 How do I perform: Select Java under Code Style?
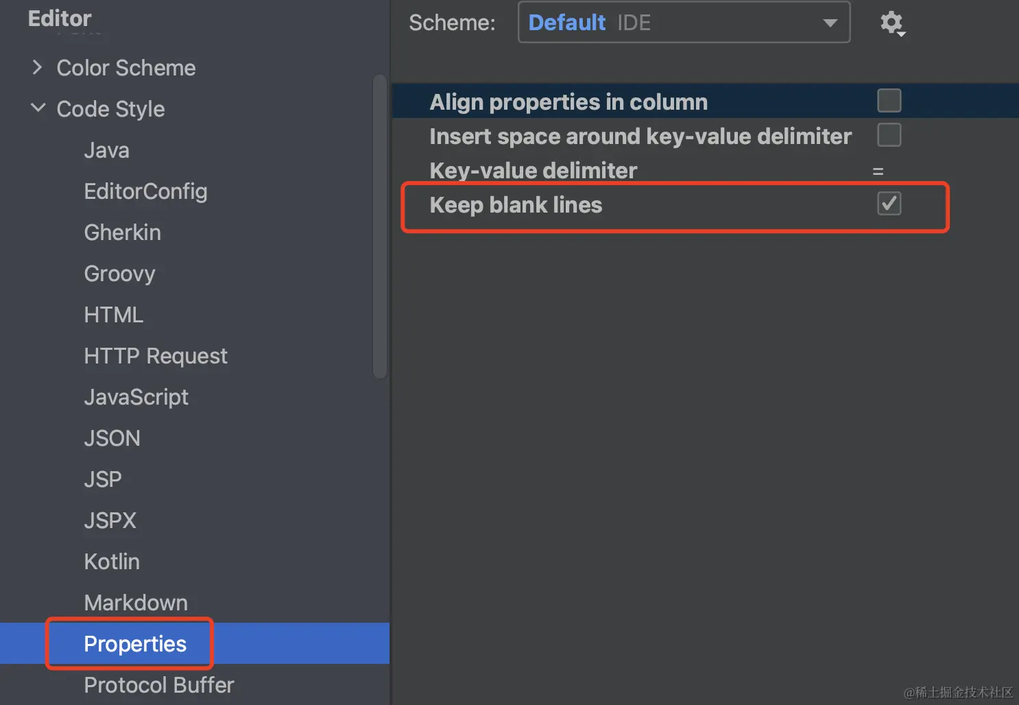[106, 150]
